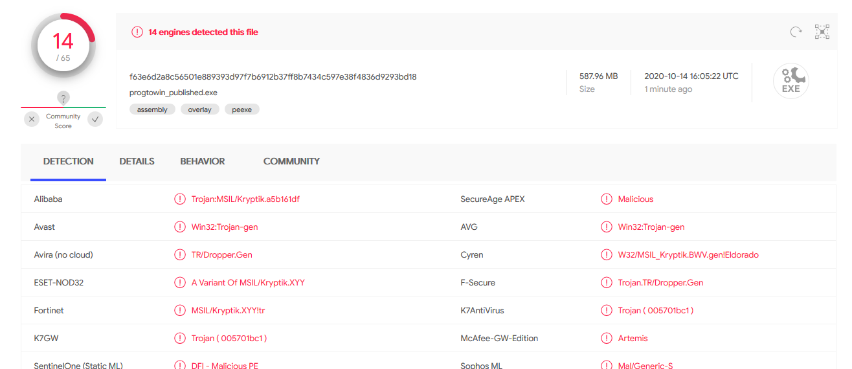Click the McAfee-GW-Edition engine name
The height and width of the screenshot is (369, 852).
pos(499,338)
